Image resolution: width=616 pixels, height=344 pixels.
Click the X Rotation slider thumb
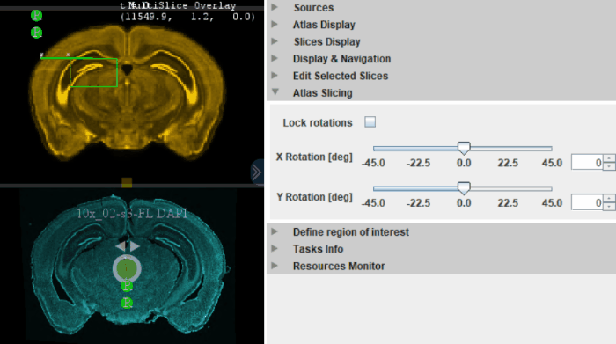[464, 148]
